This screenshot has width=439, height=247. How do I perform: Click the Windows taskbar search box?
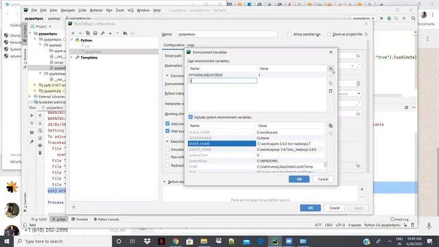point(62,241)
